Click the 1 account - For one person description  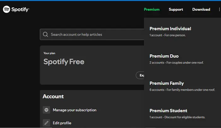coord(167,35)
